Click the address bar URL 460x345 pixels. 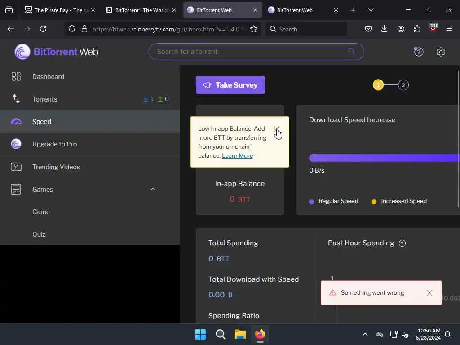tap(168, 29)
